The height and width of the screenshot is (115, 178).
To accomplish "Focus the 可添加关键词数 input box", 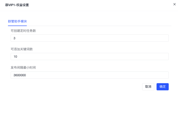I will 90,56.
